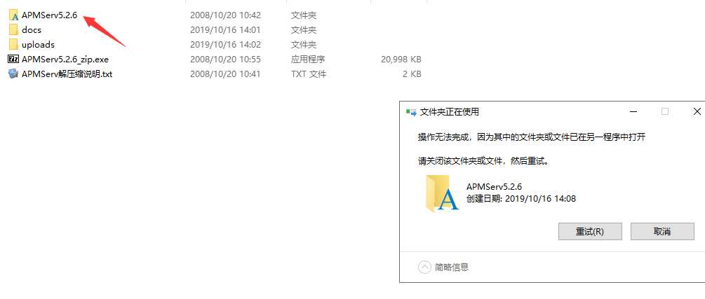Click size 2 KB cell

coord(412,74)
